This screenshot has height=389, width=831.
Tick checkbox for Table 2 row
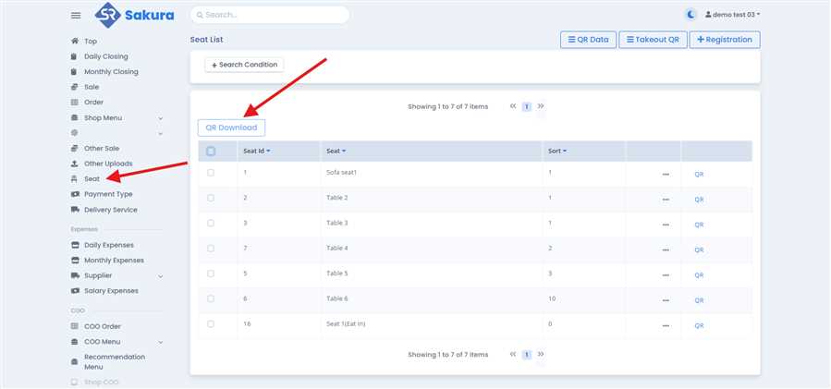click(211, 198)
